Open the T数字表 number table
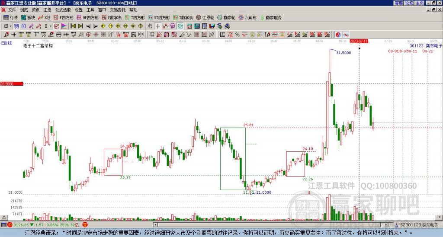 click(183, 17)
